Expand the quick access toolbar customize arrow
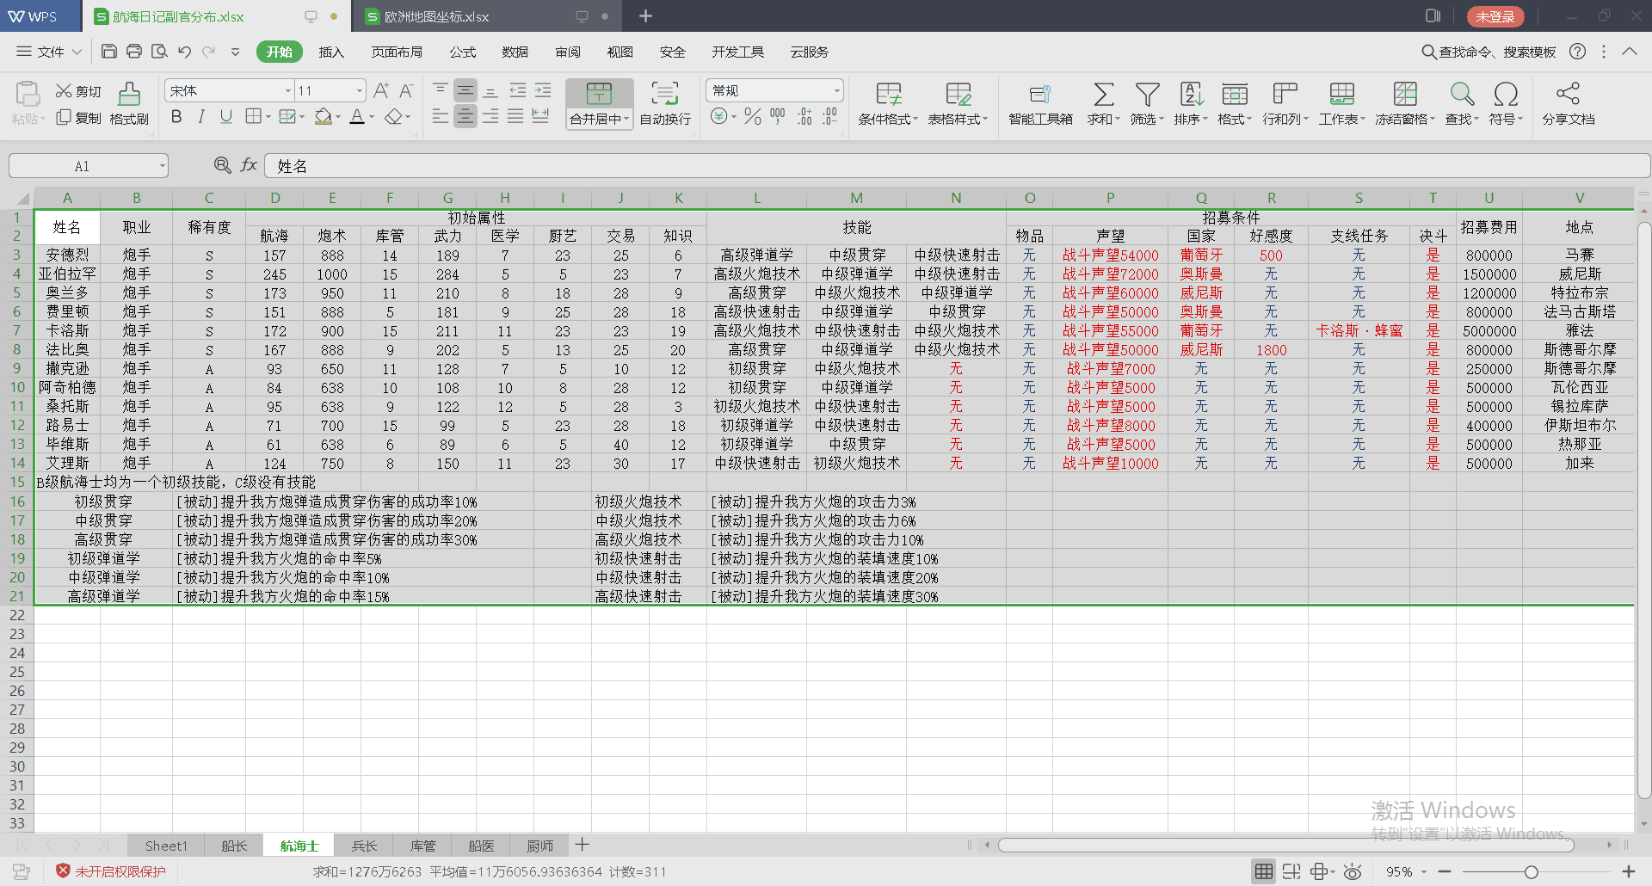Image resolution: width=1652 pixels, height=886 pixels. pos(235,52)
